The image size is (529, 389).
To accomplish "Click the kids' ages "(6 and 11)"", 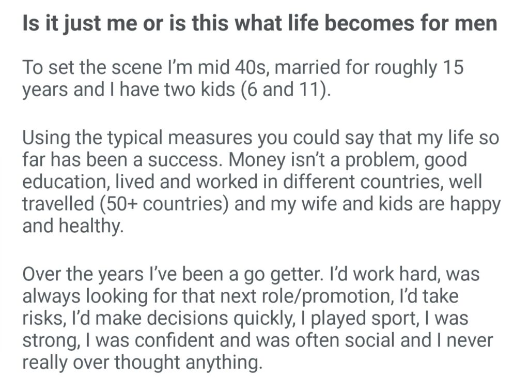I will tap(288, 90).
